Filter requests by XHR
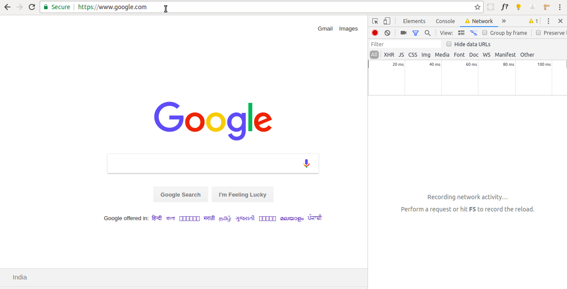The width and height of the screenshot is (567, 289). [389, 54]
